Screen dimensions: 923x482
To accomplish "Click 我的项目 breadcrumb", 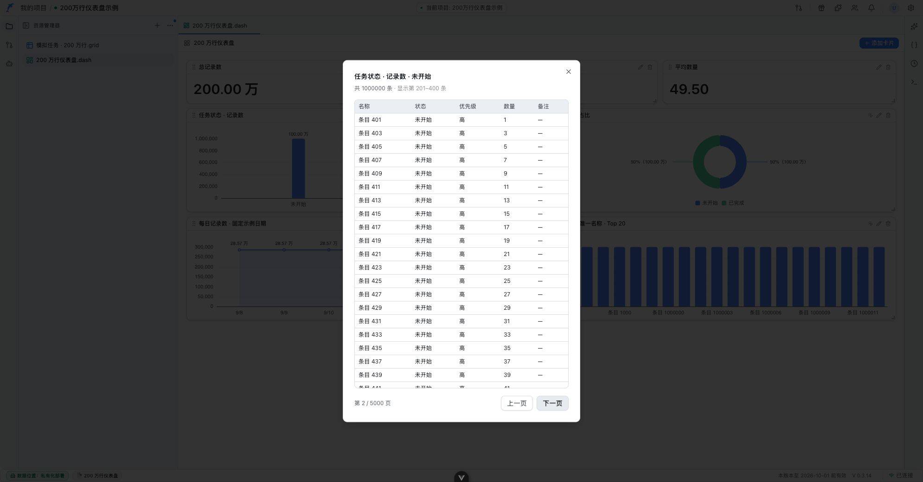I will 33,8.
